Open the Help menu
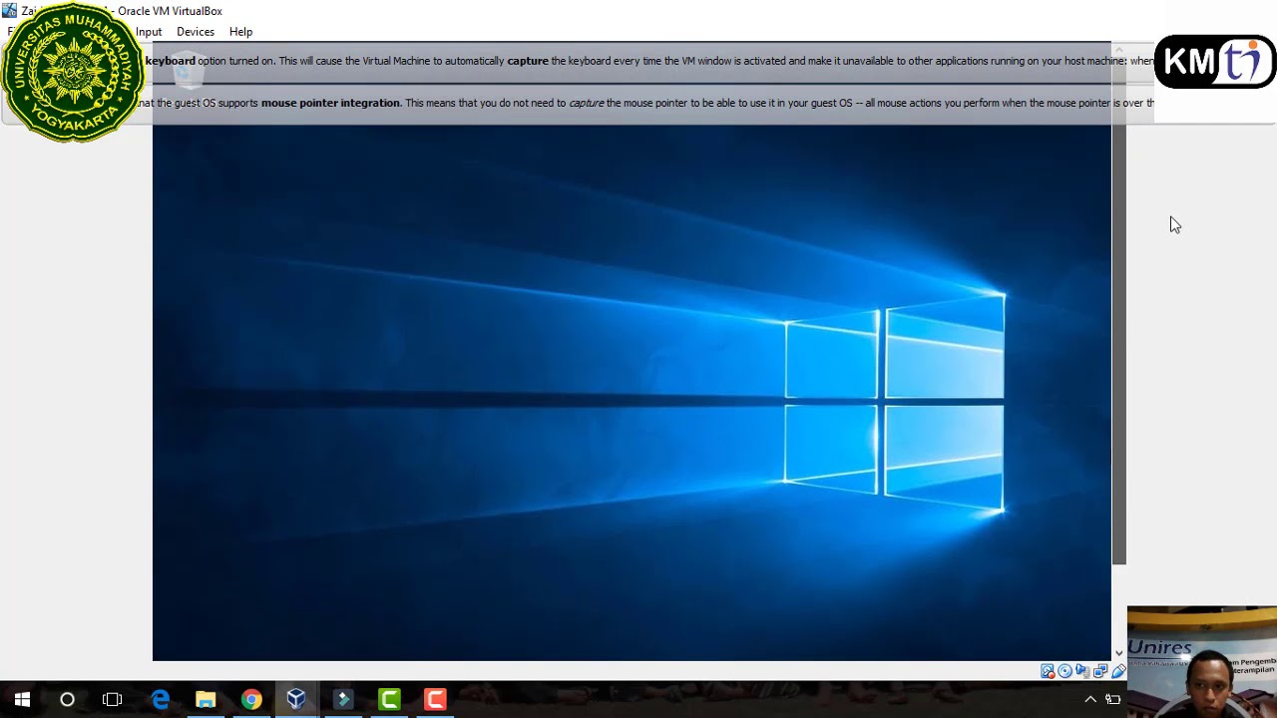 point(240,32)
